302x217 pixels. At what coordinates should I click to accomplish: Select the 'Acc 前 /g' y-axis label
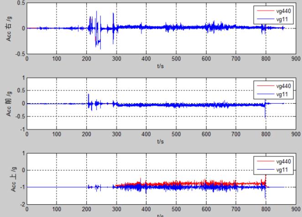click(9, 104)
